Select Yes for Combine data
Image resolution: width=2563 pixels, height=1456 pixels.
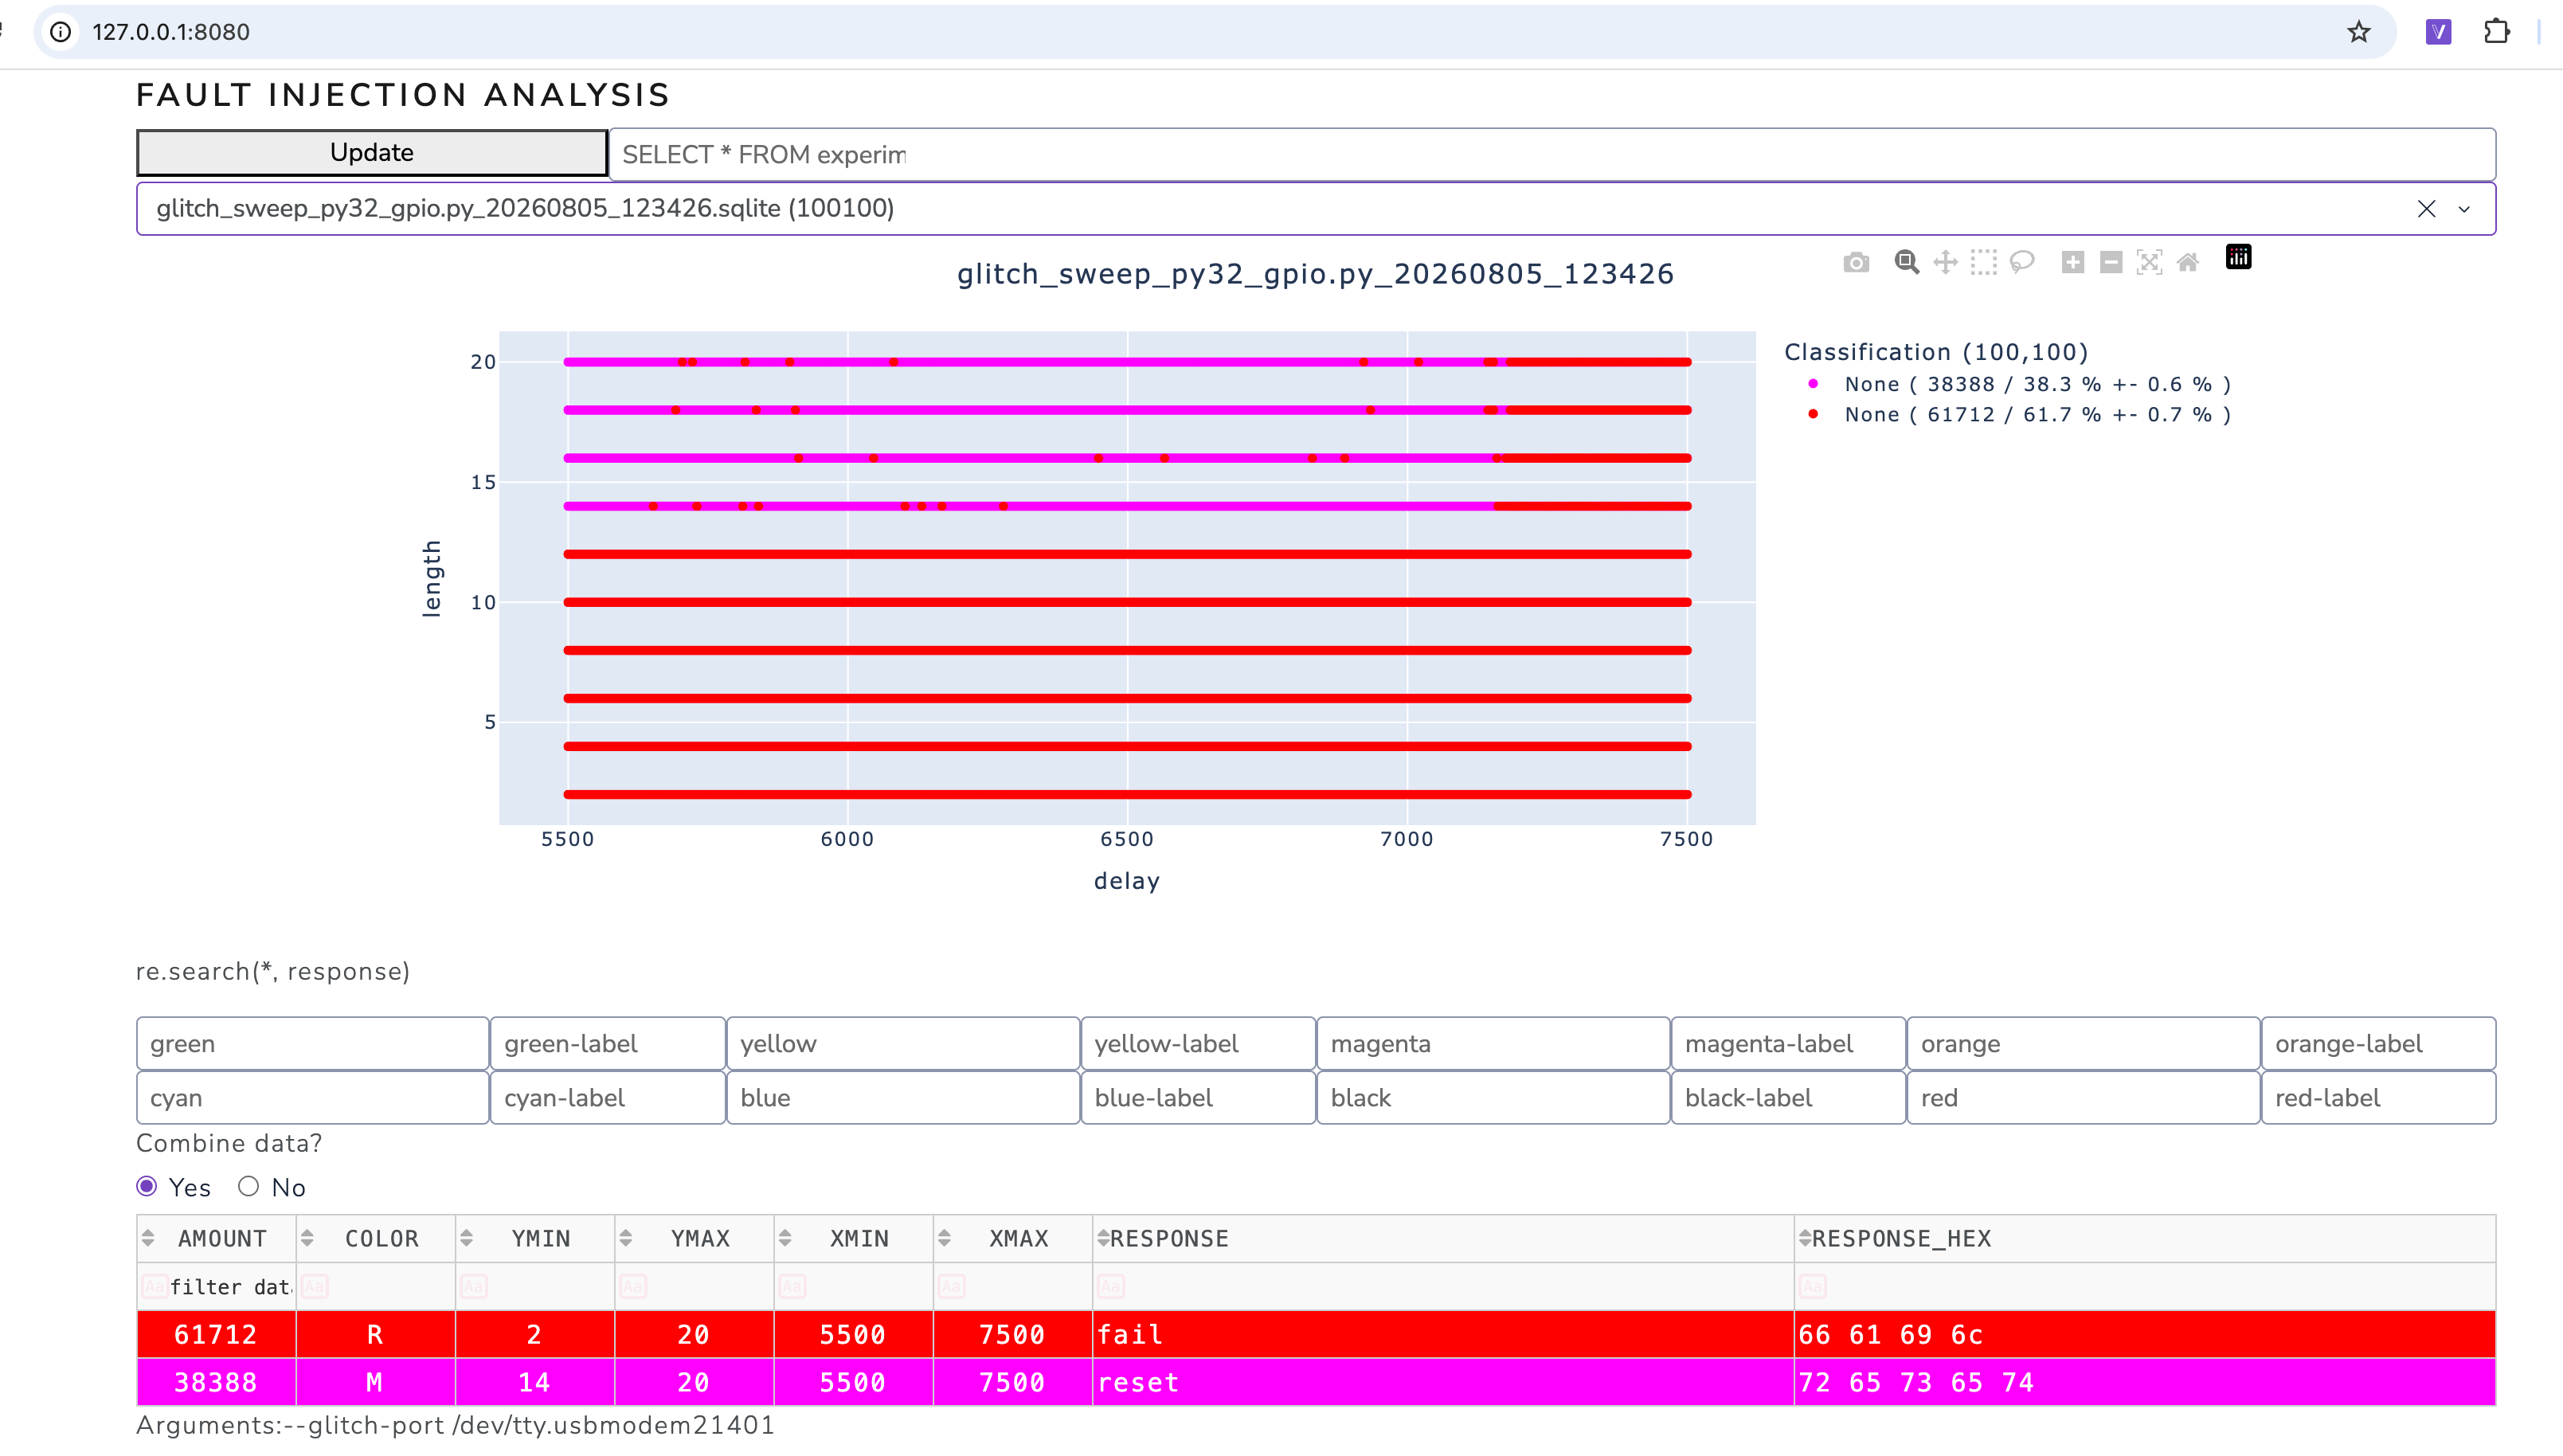point(147,1186)
